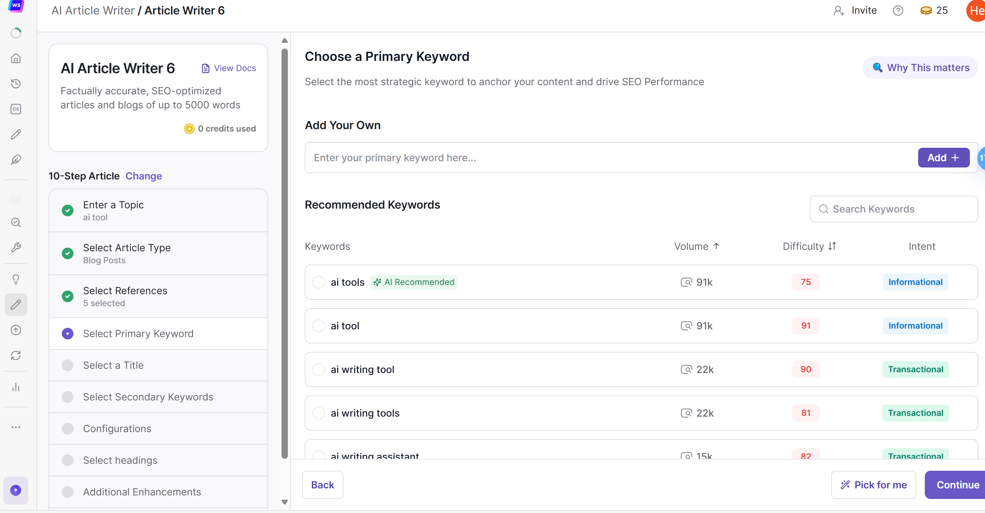Screen dimensions: 985x513
Task: Click the wrench tools icon in sidebar
Action: coord(16,247)
